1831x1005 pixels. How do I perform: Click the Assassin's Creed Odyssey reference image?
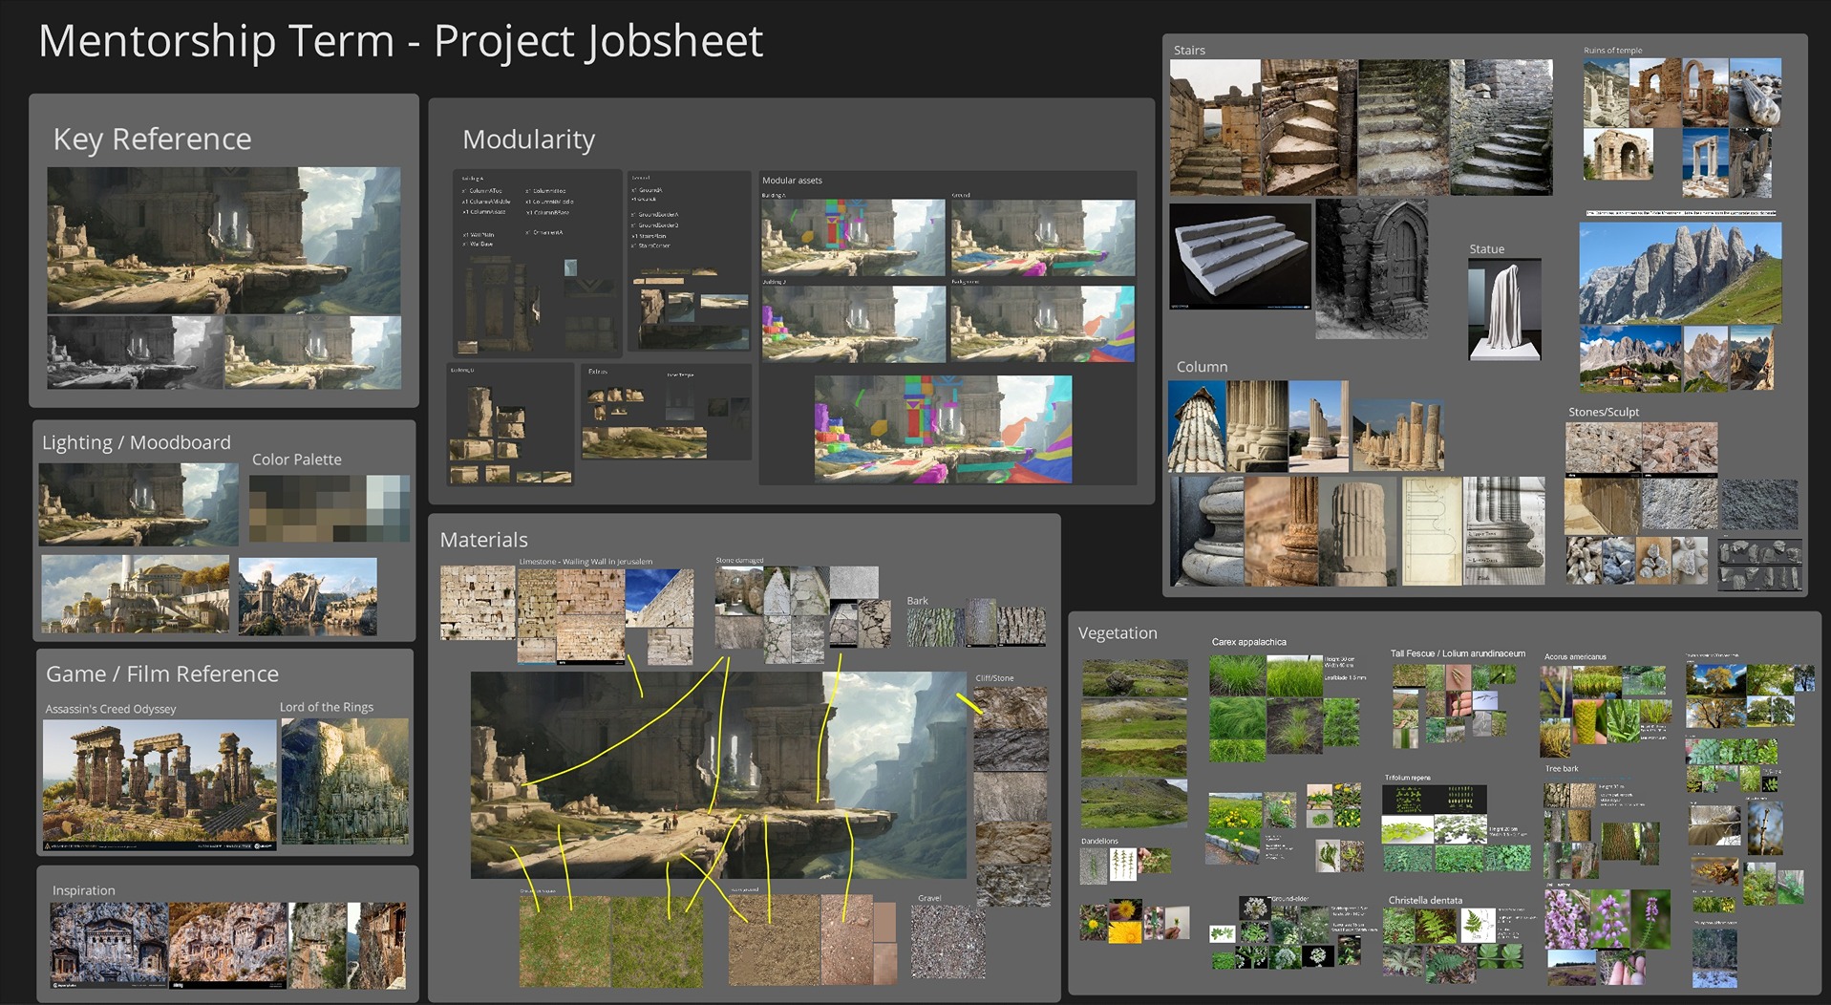pyautogui.click(x=158, y=783)
